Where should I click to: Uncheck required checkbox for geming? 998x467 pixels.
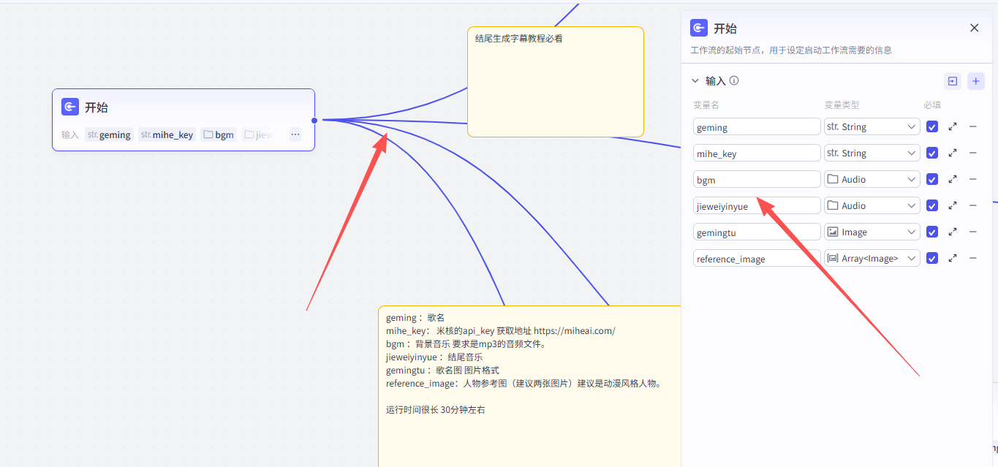pyautogui.click(x=931, y=126)
